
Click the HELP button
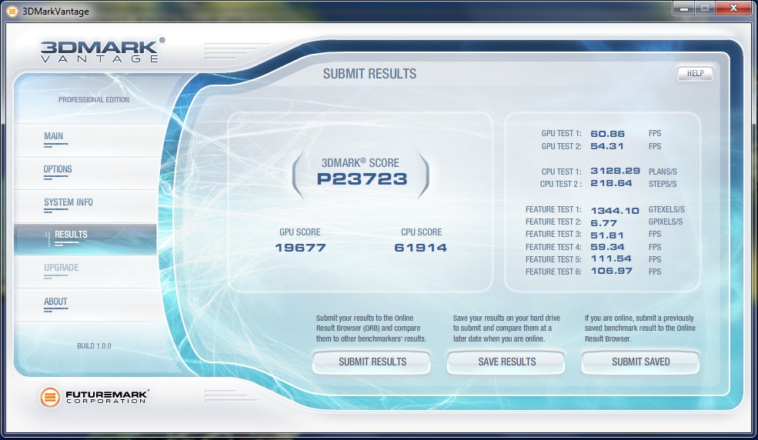(695, 73)
